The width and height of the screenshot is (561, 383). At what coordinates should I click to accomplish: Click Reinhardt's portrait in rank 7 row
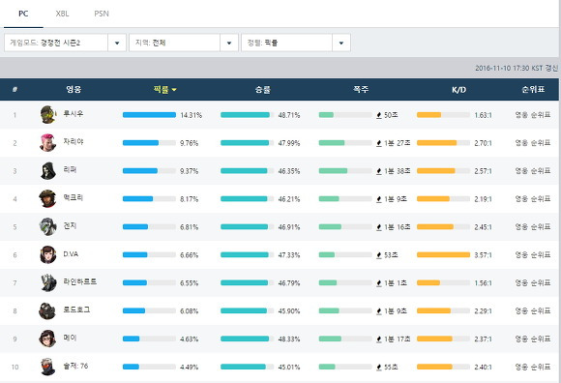(x=48, y=282)
